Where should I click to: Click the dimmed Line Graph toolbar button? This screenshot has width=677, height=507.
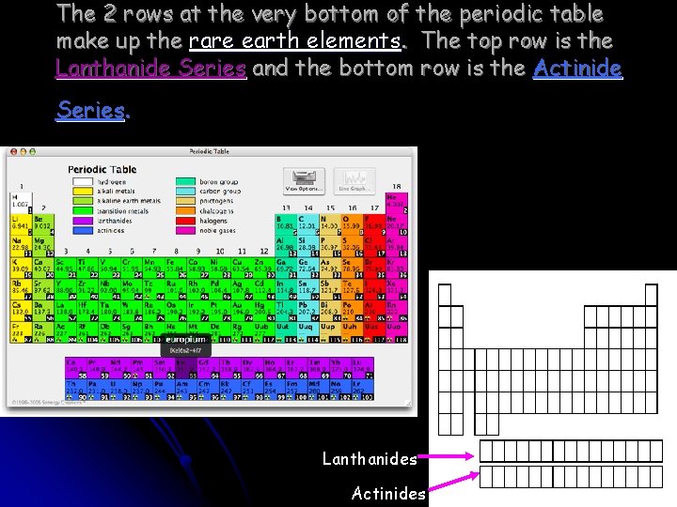coord(354,180)
